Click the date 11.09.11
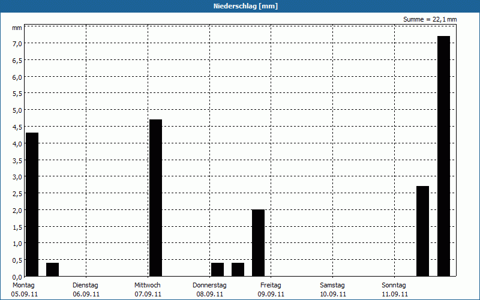The image size is (480, 300). tap(395, 295)
